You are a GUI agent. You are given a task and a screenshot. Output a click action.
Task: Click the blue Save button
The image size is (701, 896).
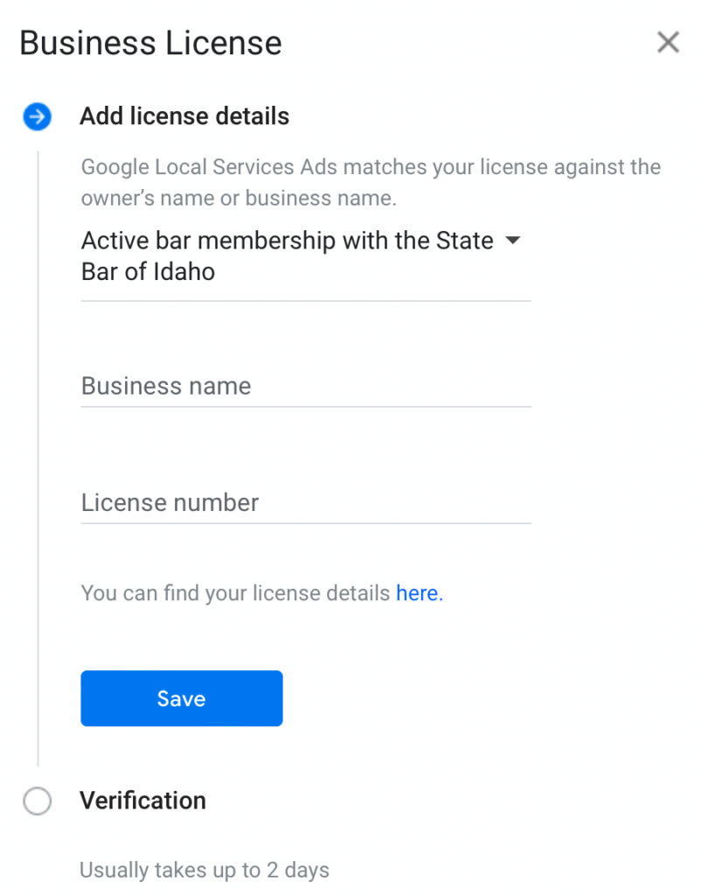(182, 698)
